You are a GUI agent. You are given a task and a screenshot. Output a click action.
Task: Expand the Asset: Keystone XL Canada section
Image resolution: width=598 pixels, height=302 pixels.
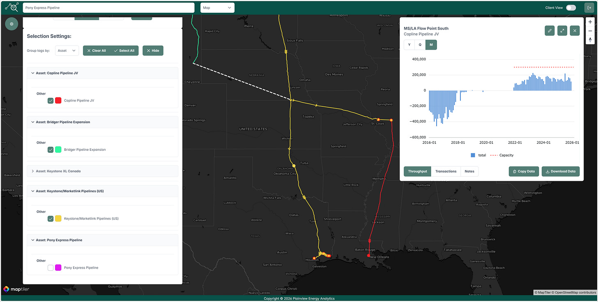(103, 171)
